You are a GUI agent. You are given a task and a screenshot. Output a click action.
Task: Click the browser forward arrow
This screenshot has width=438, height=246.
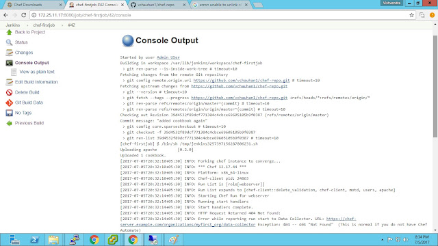(14, 15)
